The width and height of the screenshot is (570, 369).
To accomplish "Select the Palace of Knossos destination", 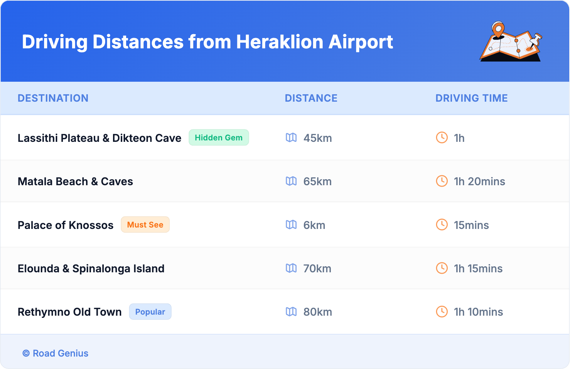I will coord(66,225).
